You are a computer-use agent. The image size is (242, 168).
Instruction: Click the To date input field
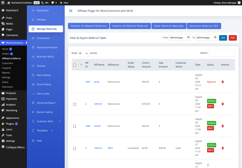tap(207, 38)
